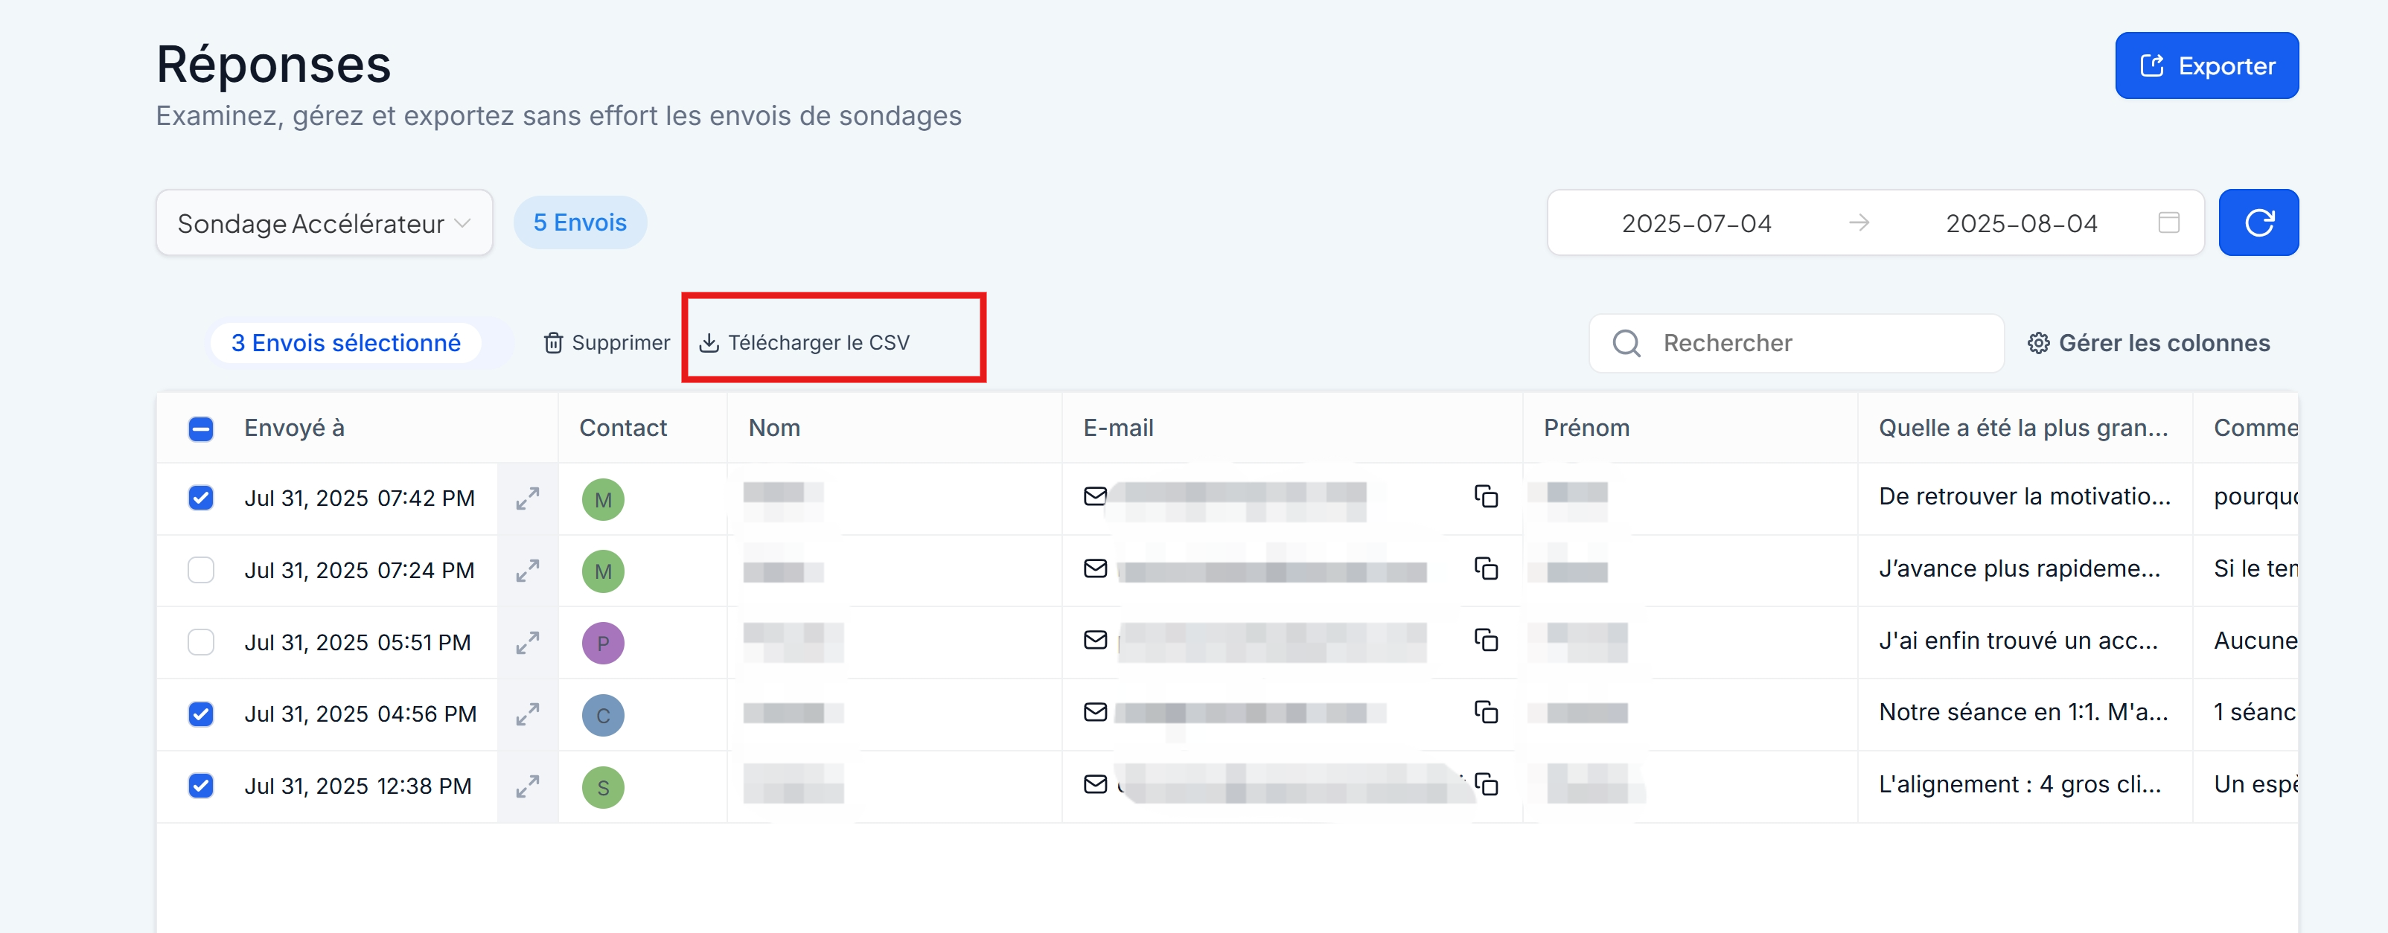The height and width of the screenshot is (933, 2388).
Task: Open end date 2025-08-04 picker
Action: coord(2020,223)
